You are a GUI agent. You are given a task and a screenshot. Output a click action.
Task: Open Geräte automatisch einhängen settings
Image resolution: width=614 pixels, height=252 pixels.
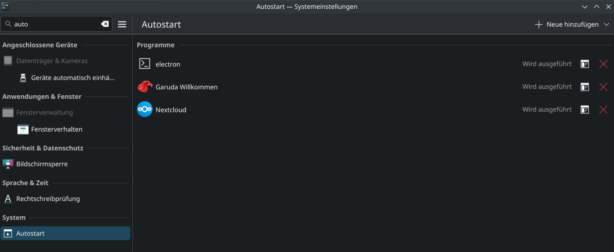[x=73, y=78]
